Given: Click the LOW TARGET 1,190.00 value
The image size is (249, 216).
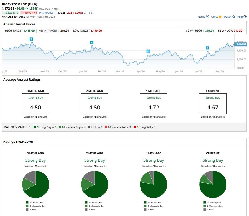Looking at the screenshot, I should (x=96, y=31).
